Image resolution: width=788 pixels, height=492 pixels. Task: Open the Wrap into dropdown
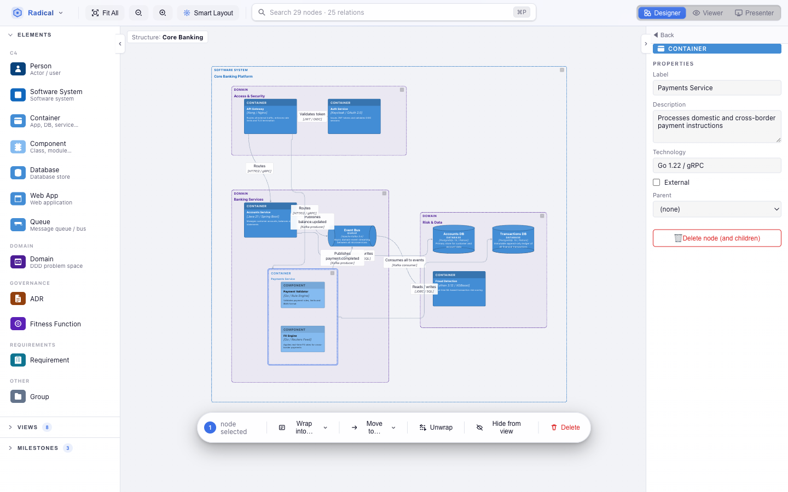303,427
